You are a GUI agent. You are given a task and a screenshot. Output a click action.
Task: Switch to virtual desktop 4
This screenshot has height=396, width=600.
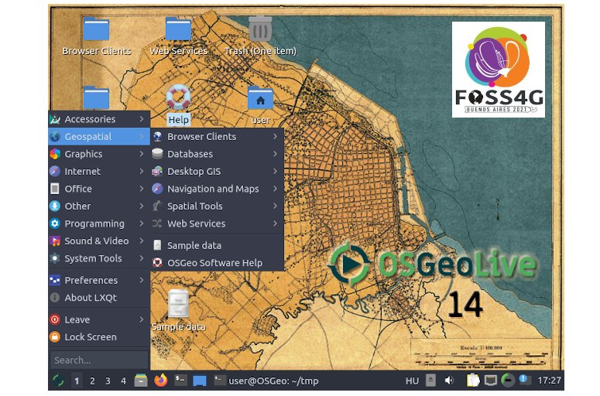click(x=123, y=381)
